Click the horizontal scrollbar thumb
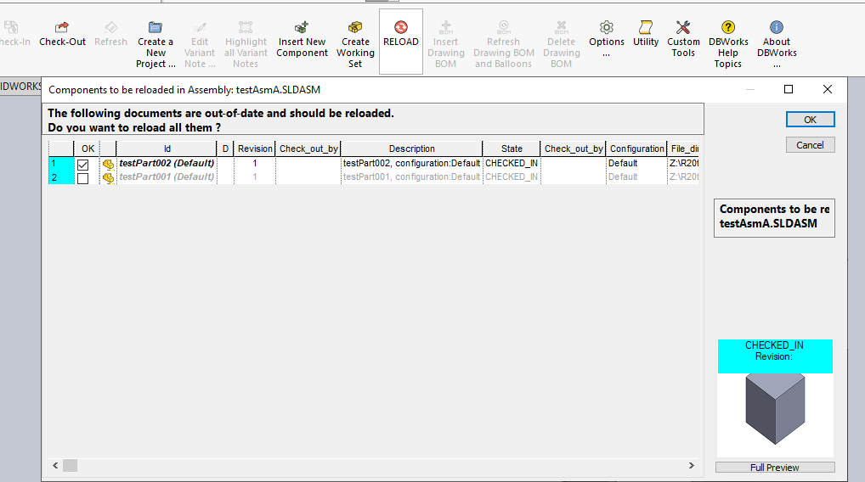 (70, 466)
